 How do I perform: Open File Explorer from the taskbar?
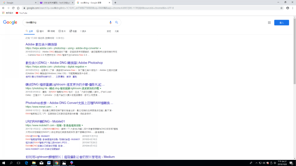click(34, 163)
